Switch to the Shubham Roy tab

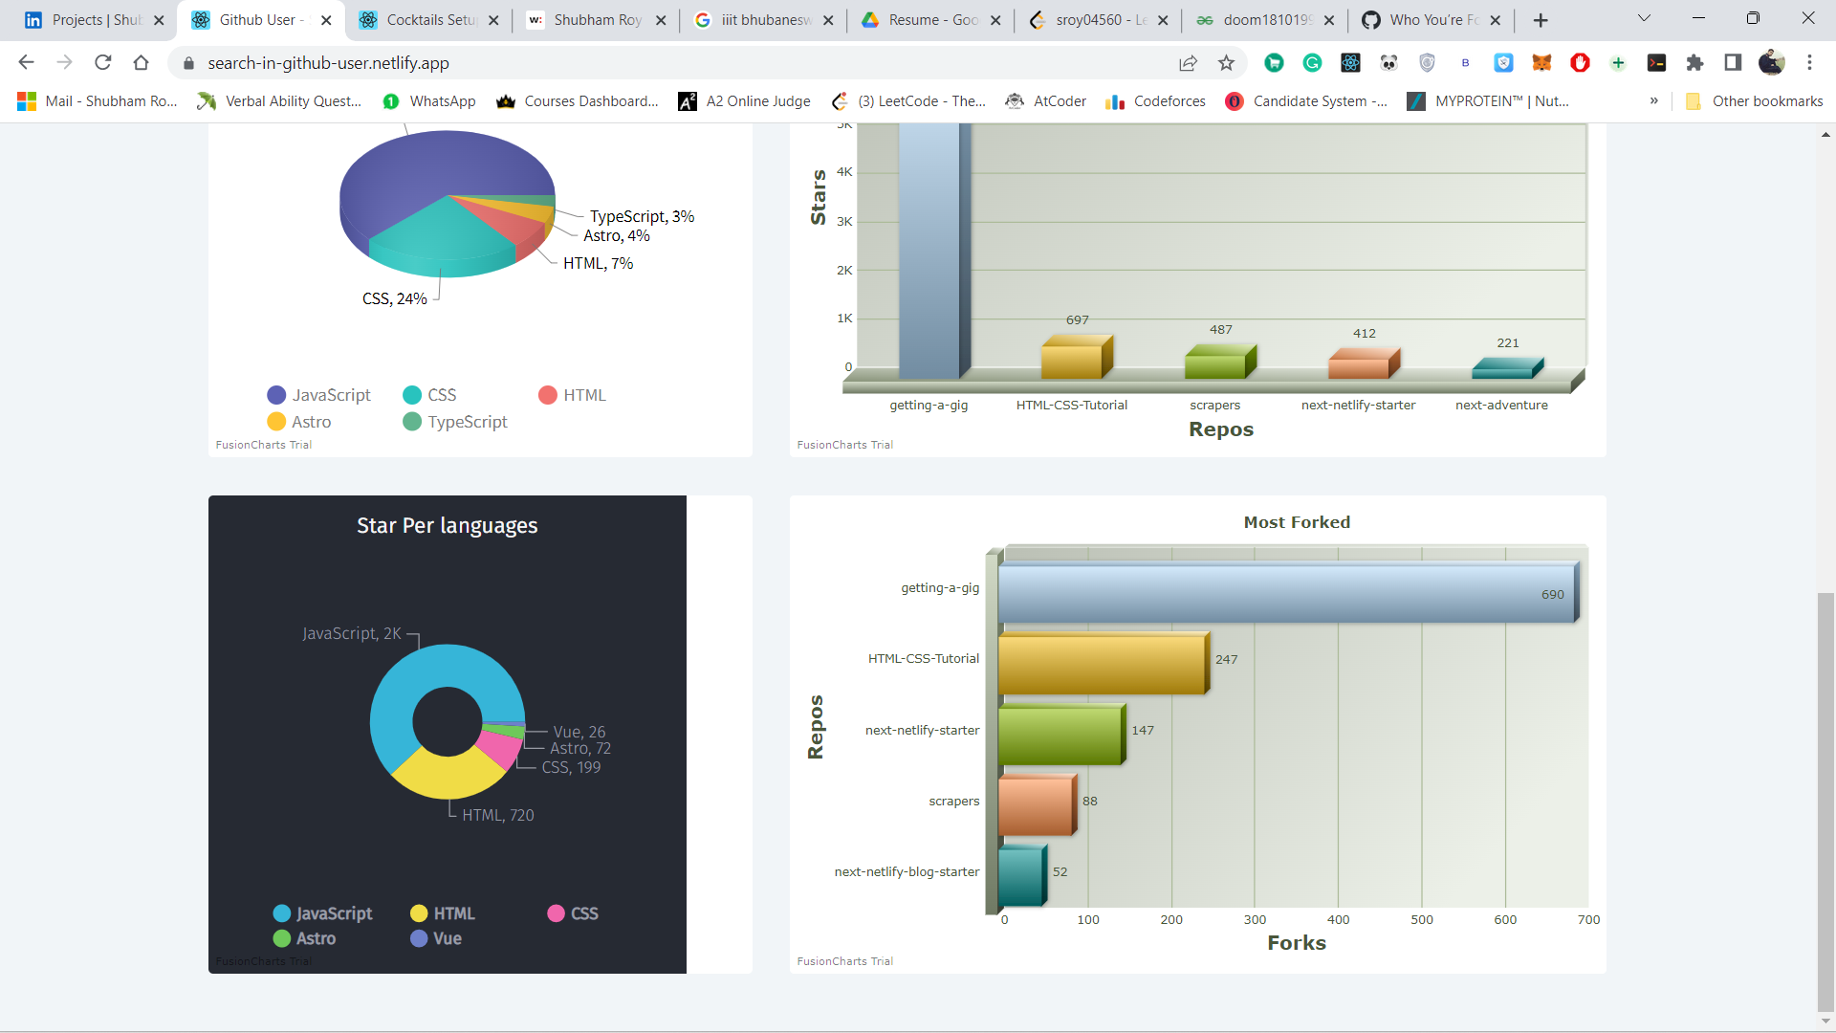[598, 20]
